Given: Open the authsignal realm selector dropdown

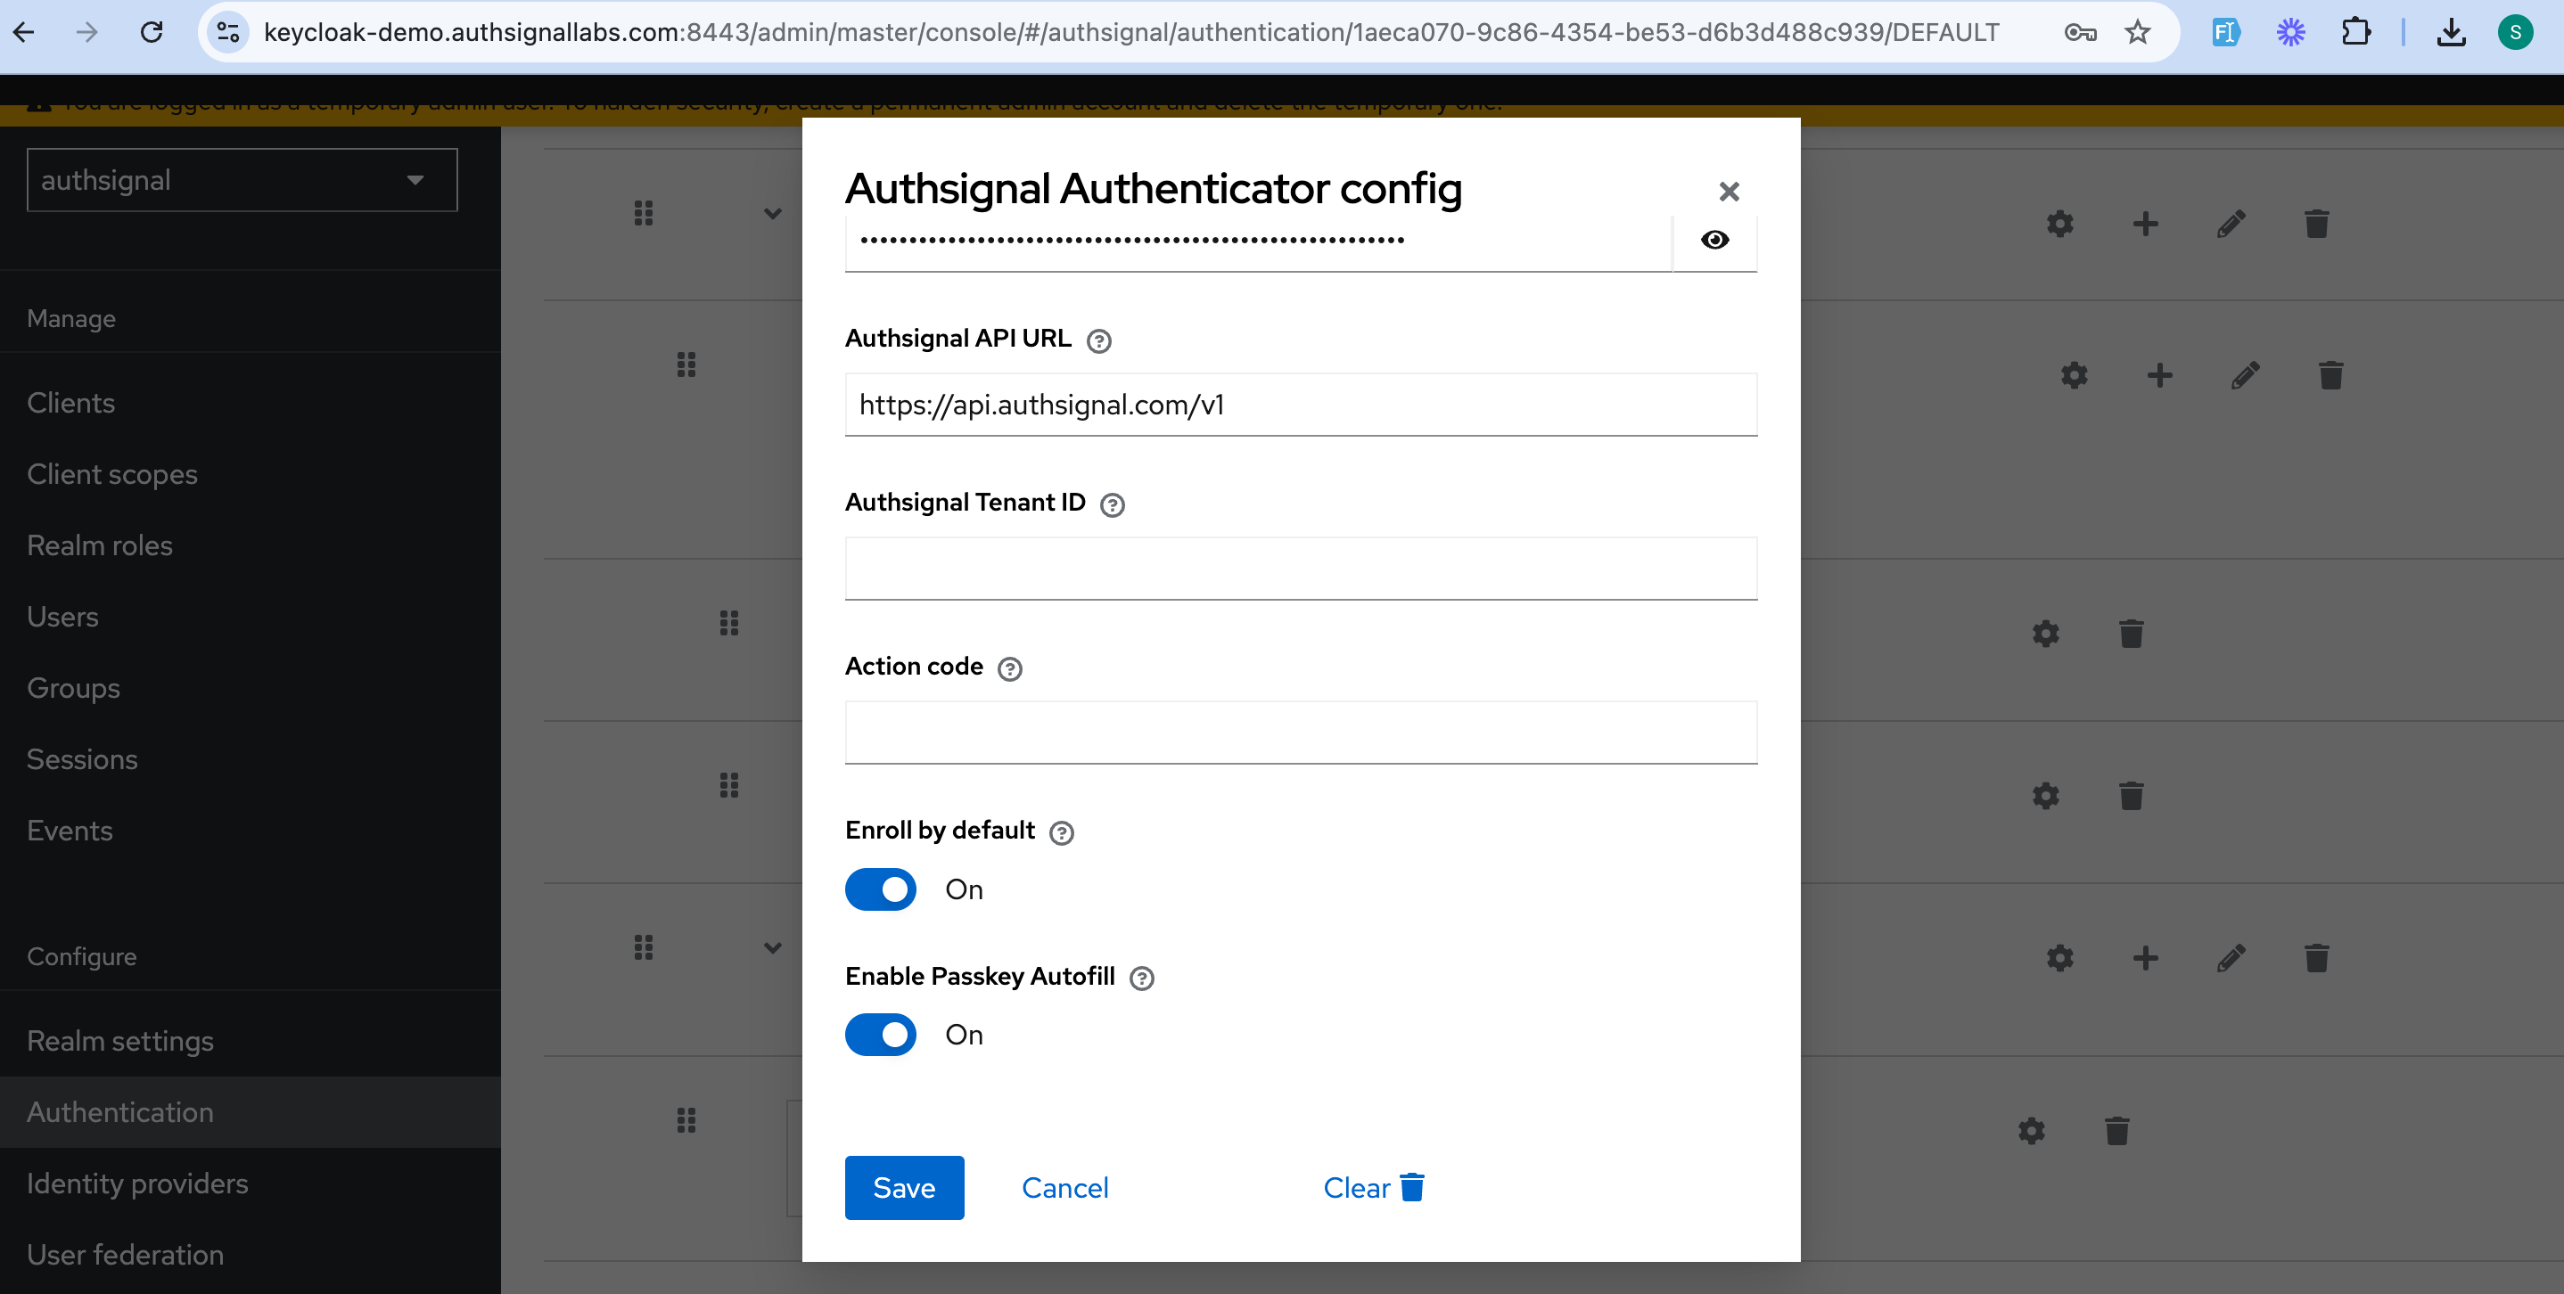Looking at the screenshot, I should (x=242, y=180).
